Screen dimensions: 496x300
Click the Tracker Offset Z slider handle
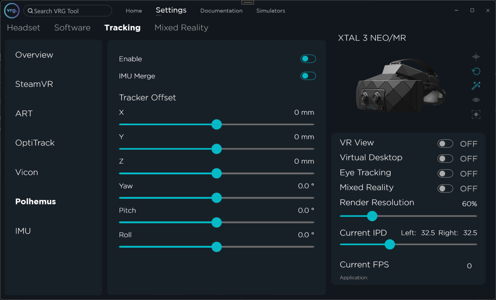click(x=217, y=173)
